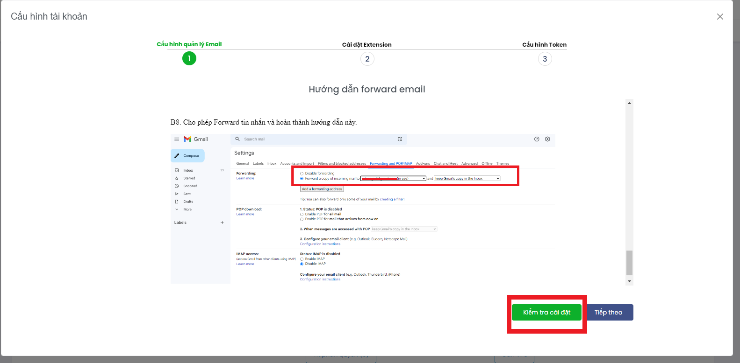Image resolution: width=740 pixels, height=363 pixels.
Task: Switch to Forwarding and POP/IMAP tab
Action: 391,164
